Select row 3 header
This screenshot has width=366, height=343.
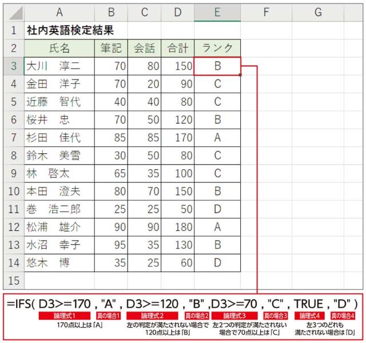pyautogui.click(x=13, y=66)
